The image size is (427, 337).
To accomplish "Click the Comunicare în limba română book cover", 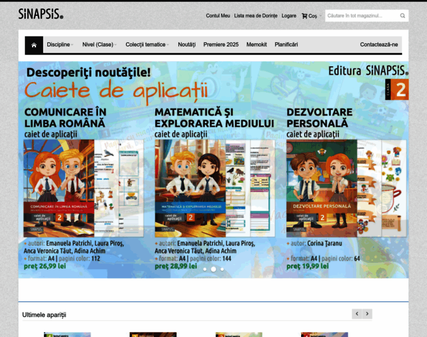I will point(59,188).
